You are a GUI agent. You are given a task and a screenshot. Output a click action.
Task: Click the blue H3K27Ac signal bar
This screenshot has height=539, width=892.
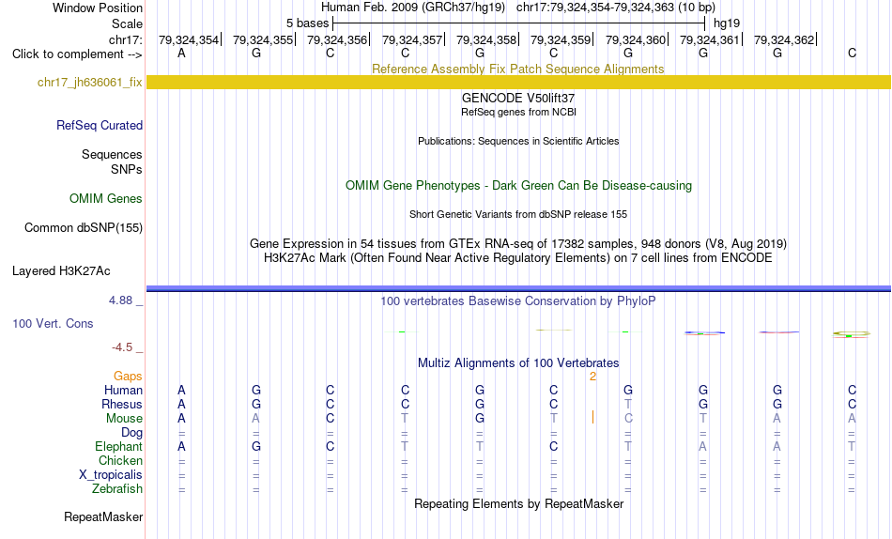tap(518, 288)
